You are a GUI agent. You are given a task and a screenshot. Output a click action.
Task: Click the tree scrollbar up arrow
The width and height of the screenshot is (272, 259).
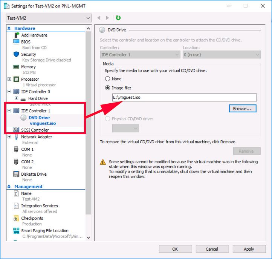[88, 28]
